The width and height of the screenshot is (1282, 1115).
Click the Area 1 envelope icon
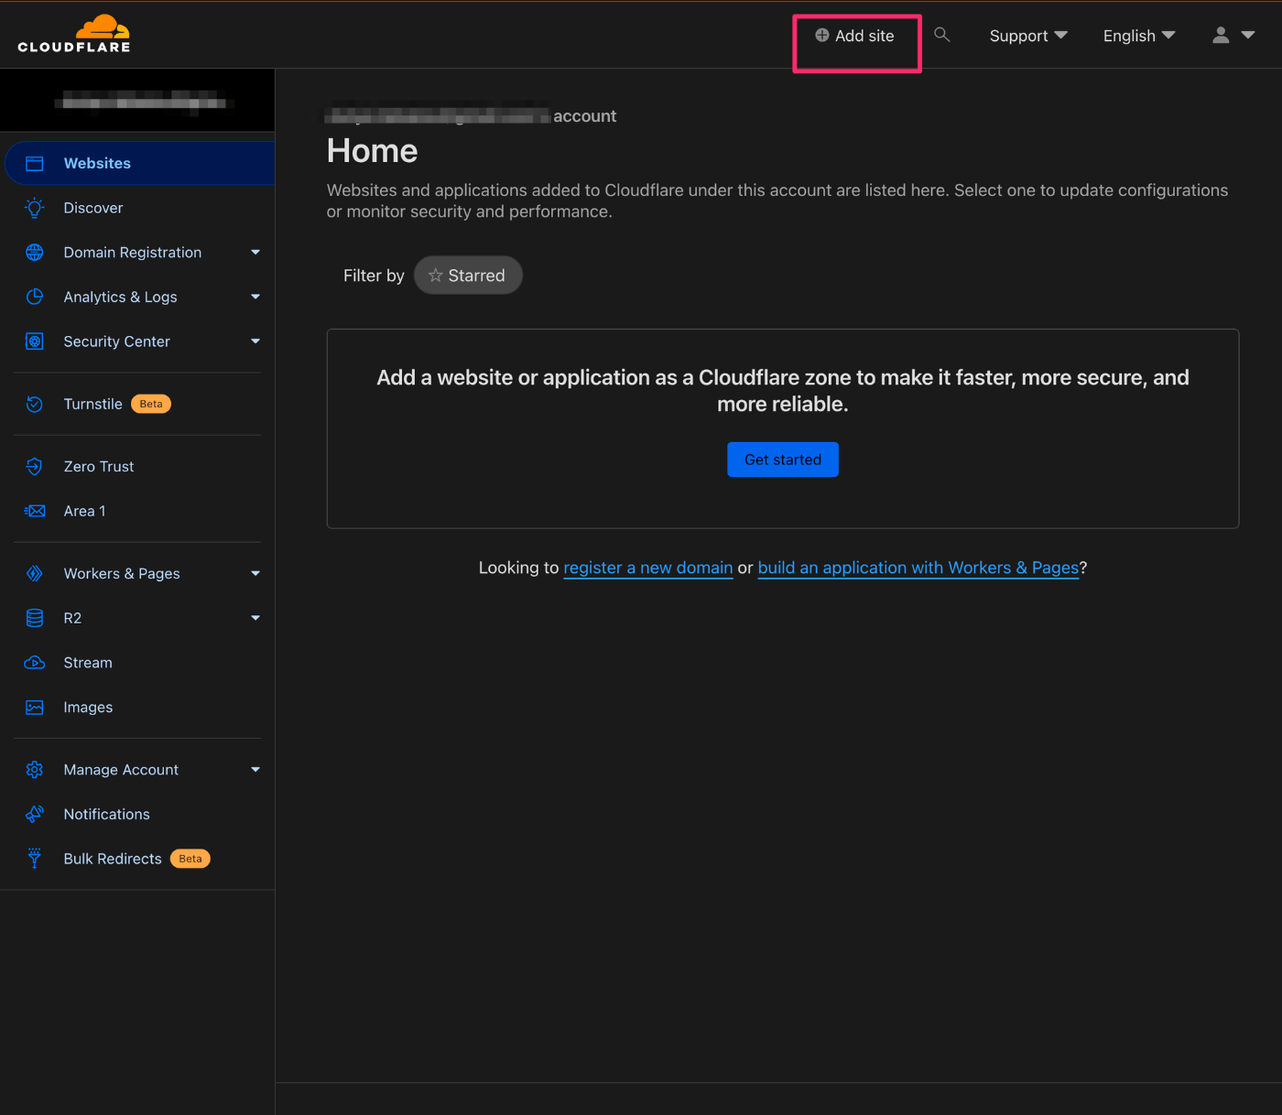pos(35,511)
